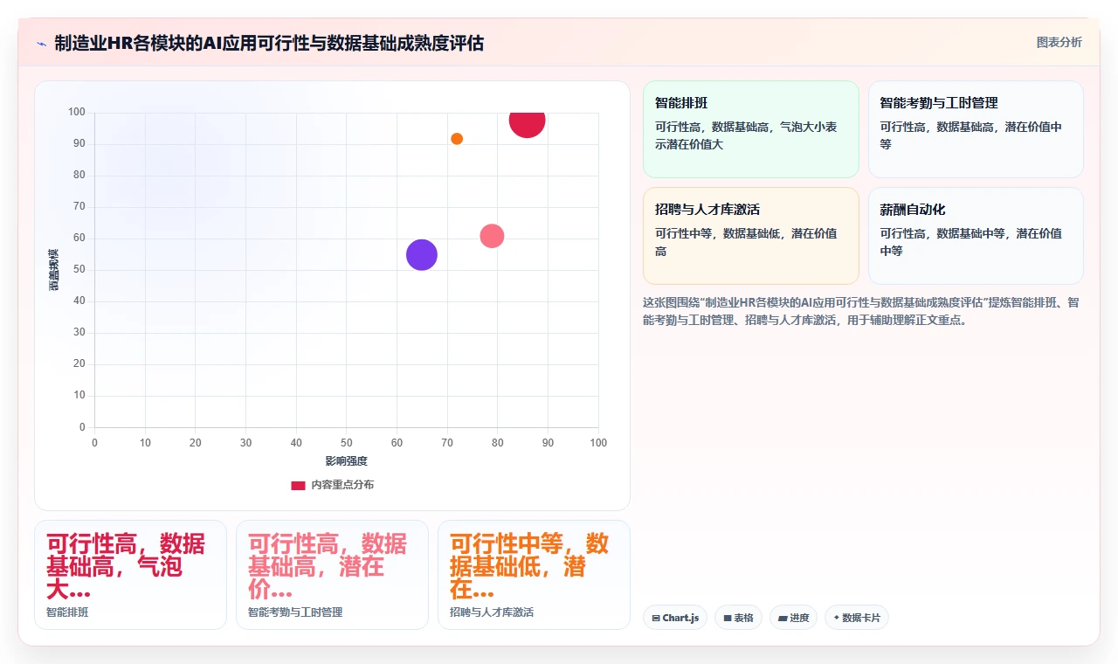Click the description paragraph starting 这张图围绕
Viewport: 1118px width, 664px height.
(862, 311)
